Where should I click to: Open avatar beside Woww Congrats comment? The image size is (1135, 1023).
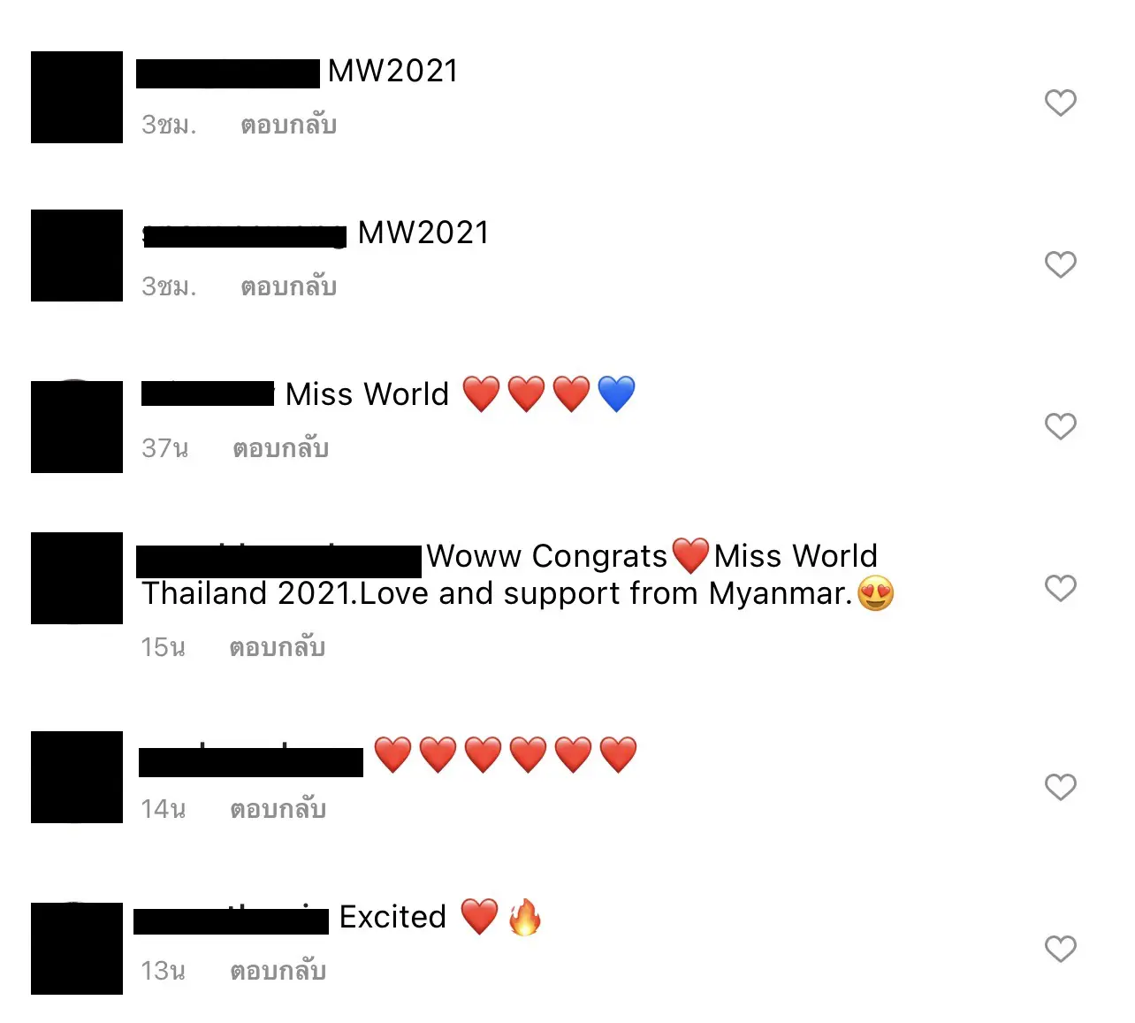[x=77, y=578]
